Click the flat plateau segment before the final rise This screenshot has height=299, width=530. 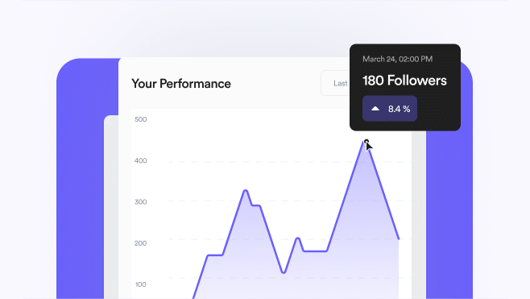click(x=315, y=251)
